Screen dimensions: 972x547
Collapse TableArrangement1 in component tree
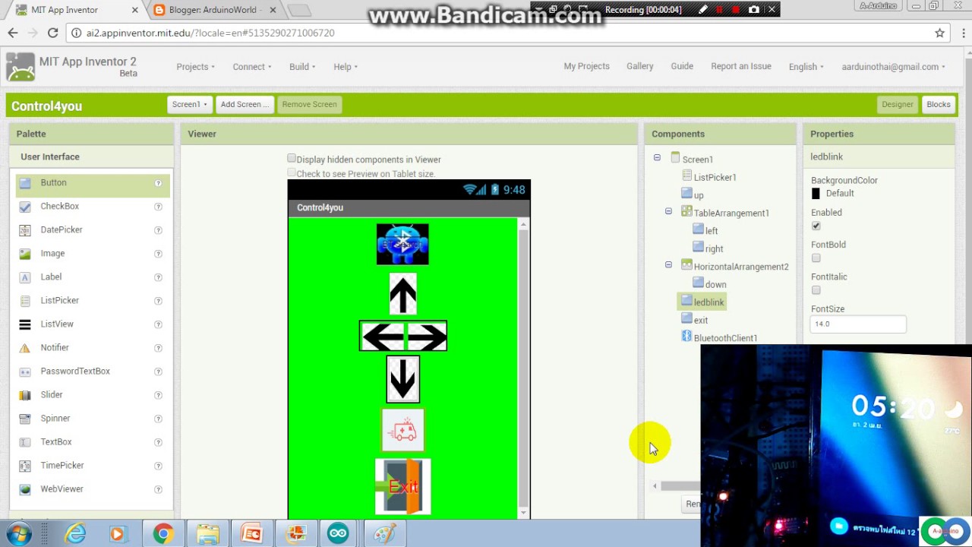668,211
